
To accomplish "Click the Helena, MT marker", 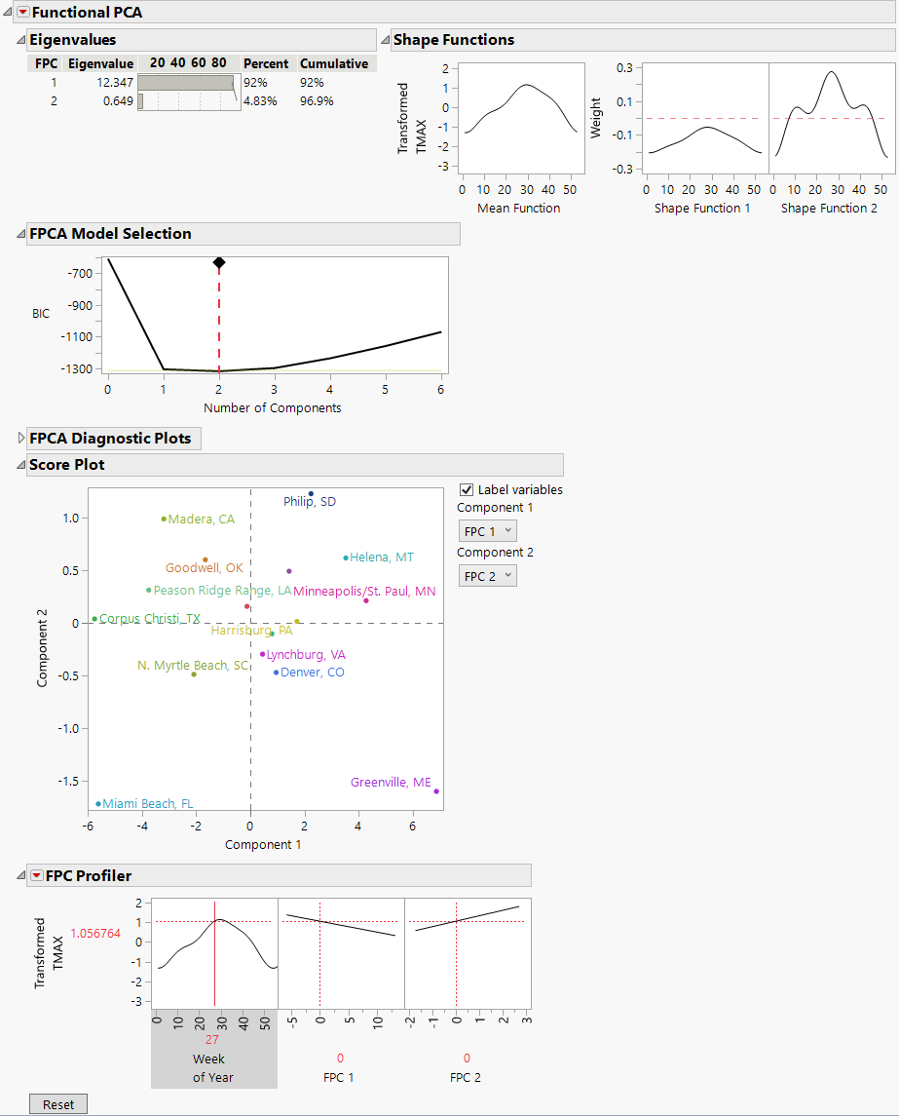I will (x=344, y=557).
